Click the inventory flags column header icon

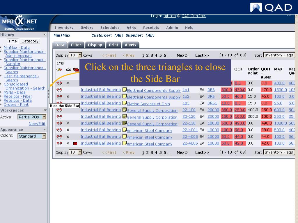[x=59, y=70]
